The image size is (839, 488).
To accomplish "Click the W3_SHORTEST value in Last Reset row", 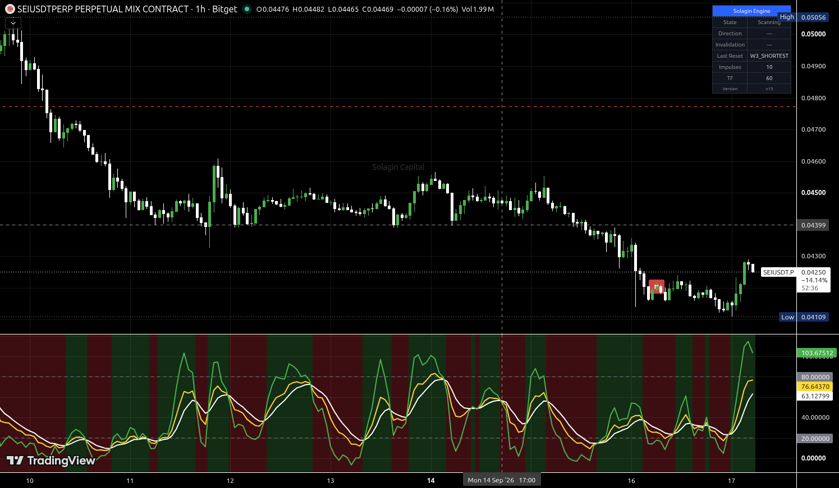I will click(769, 55).
